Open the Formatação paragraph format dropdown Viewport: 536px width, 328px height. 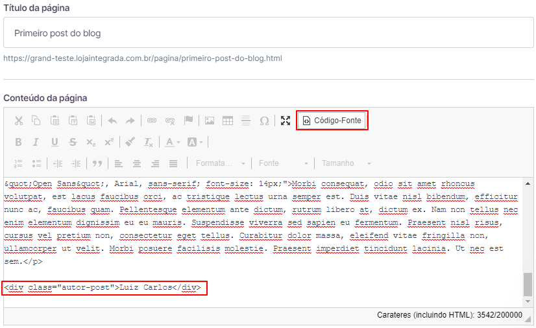pyautogui.click(x=221, y=163)
